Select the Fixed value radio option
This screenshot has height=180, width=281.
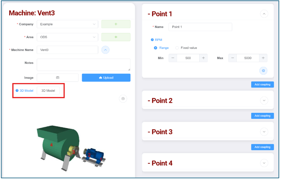point(177,48)
